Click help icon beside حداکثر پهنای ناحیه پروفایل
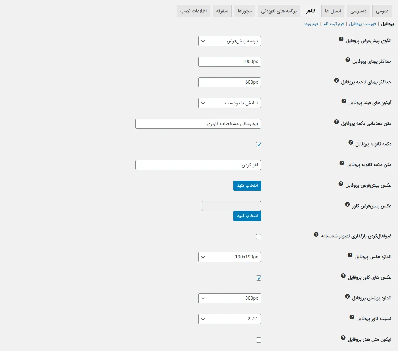The width and height of the screenshot is (398, 351). point(336,80)
